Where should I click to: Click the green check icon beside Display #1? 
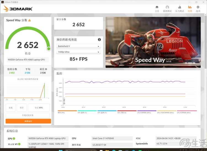click(19, 144)
